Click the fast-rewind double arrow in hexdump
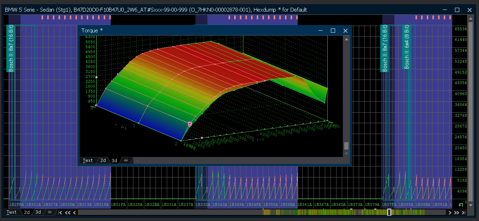Viewport: 479px width, 221px height. 67,213
